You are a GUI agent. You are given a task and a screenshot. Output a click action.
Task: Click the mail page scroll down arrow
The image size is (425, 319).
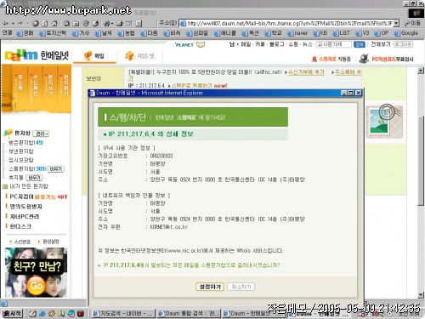pyautogui.click(x=421, y=295)
